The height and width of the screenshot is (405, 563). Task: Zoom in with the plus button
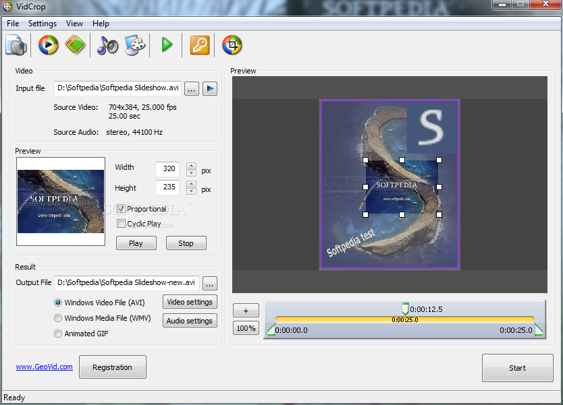(246, 311)
